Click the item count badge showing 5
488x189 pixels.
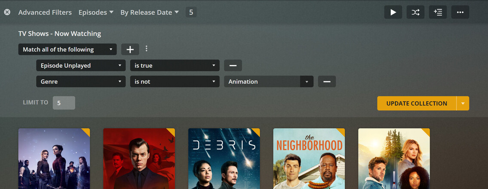(191, 12)
